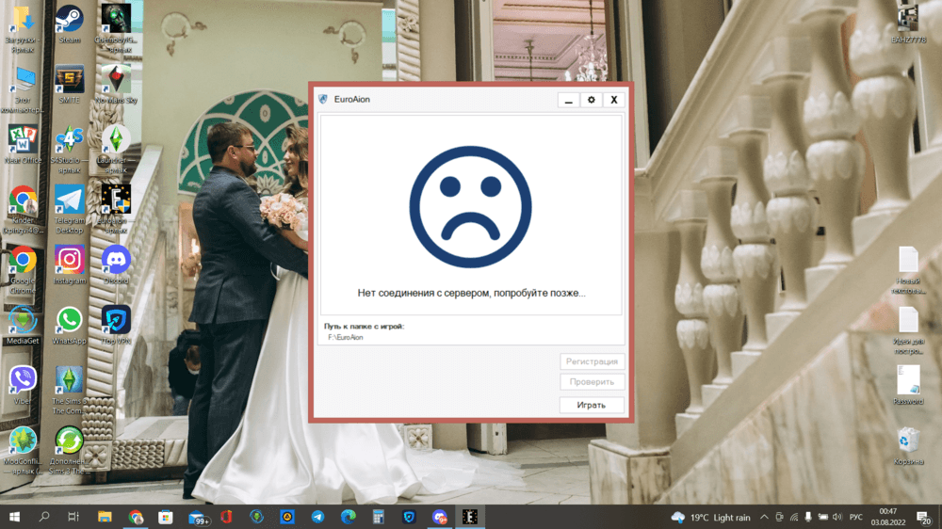Open weather widget showing Light rain
The height and width of the screenshot is (529, 942).
(711, 517)
